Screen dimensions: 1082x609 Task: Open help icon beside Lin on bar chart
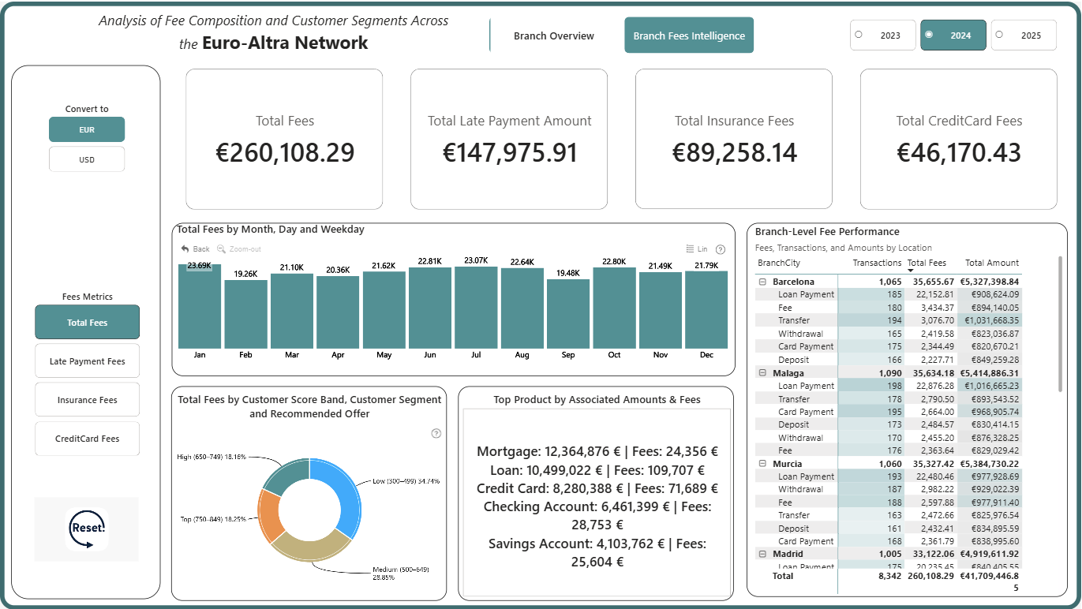720,248
